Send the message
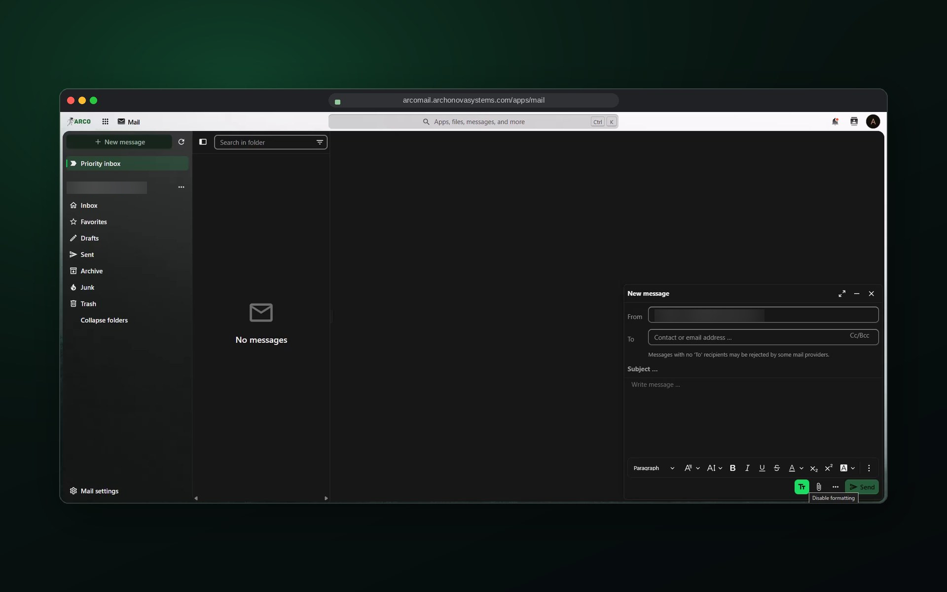This screenshot has width=947, height=592. (862, 487)
